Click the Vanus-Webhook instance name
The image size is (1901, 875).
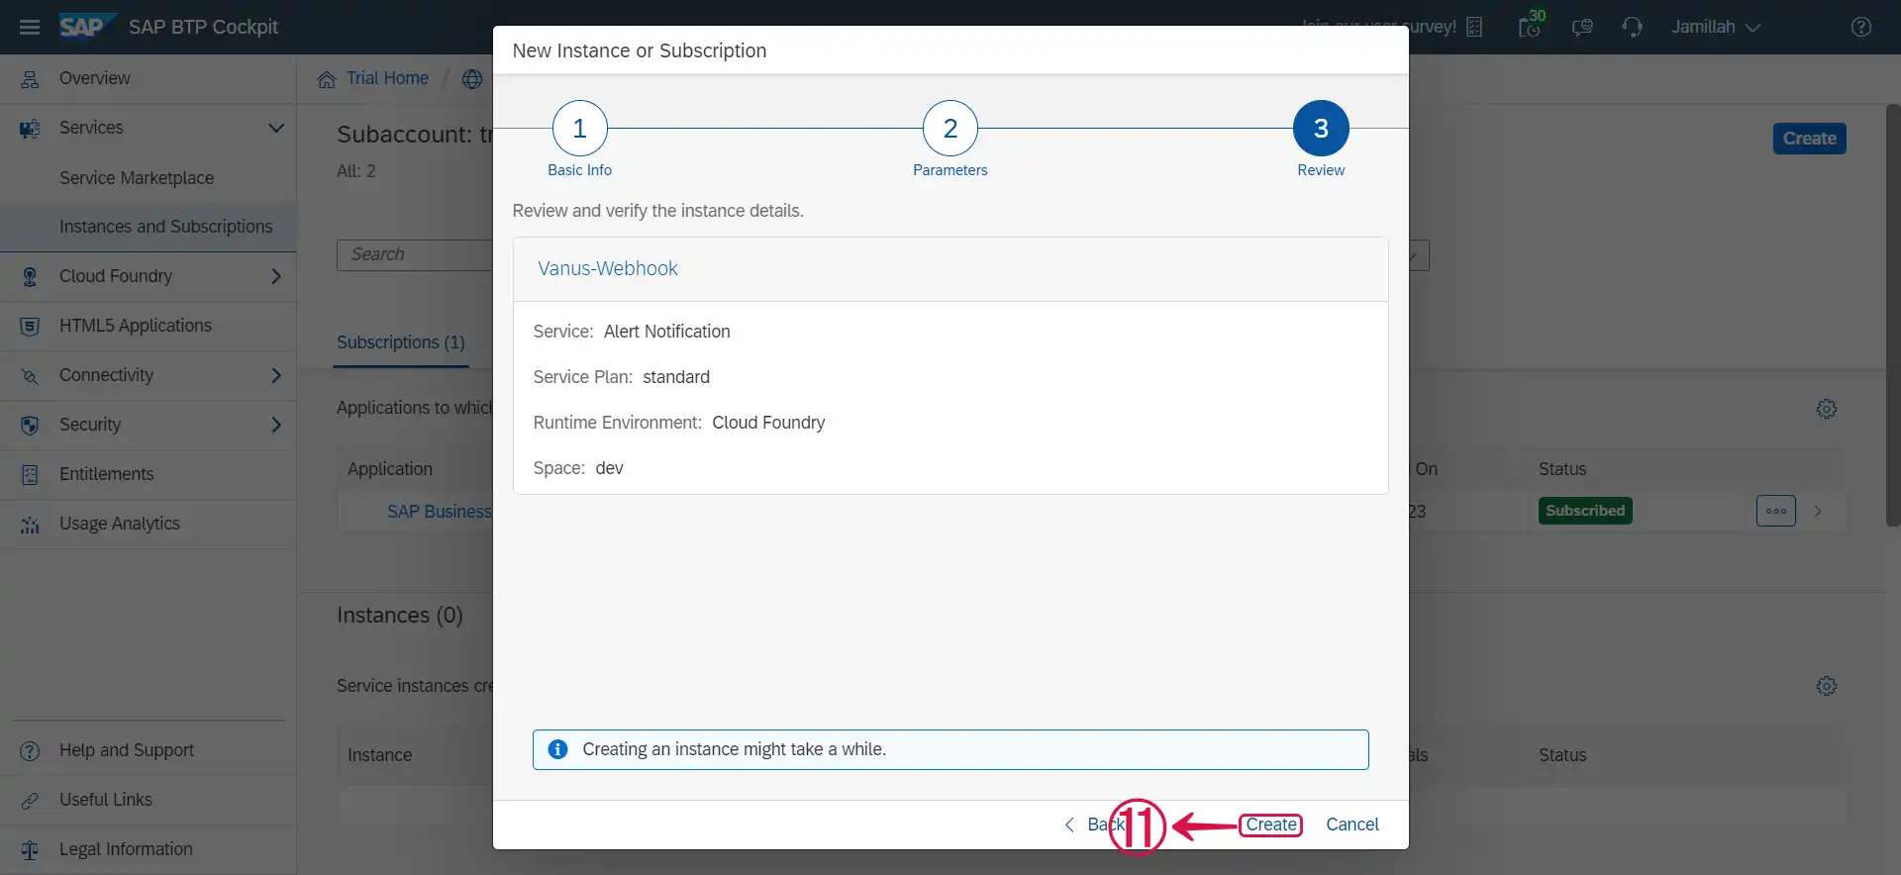tap(608, 268)
